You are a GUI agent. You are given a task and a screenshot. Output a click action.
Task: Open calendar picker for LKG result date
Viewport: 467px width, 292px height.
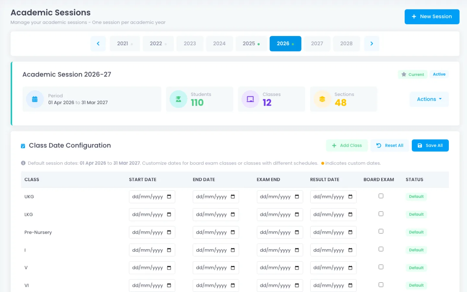click(350, 214)
